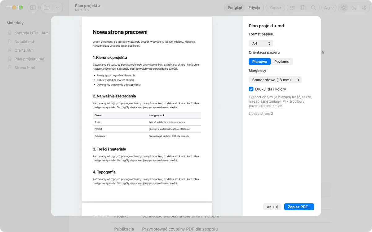Click the snowflake theme icon
This screenshot has height=232, width=372.
364,8
